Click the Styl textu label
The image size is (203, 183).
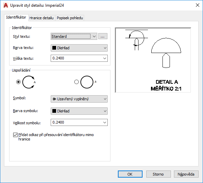point(22,36)
